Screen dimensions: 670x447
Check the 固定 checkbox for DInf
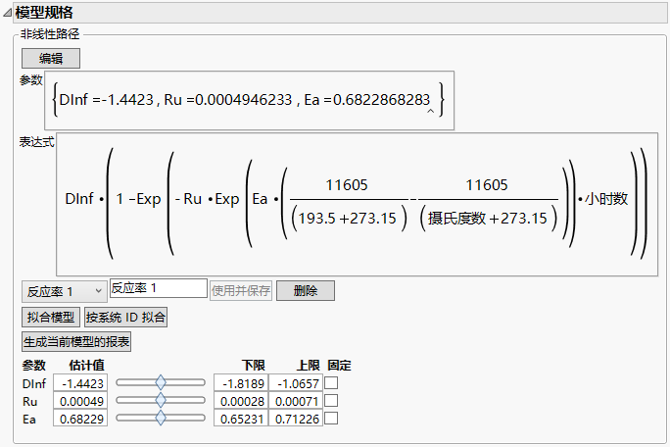(x=331, y=383)
